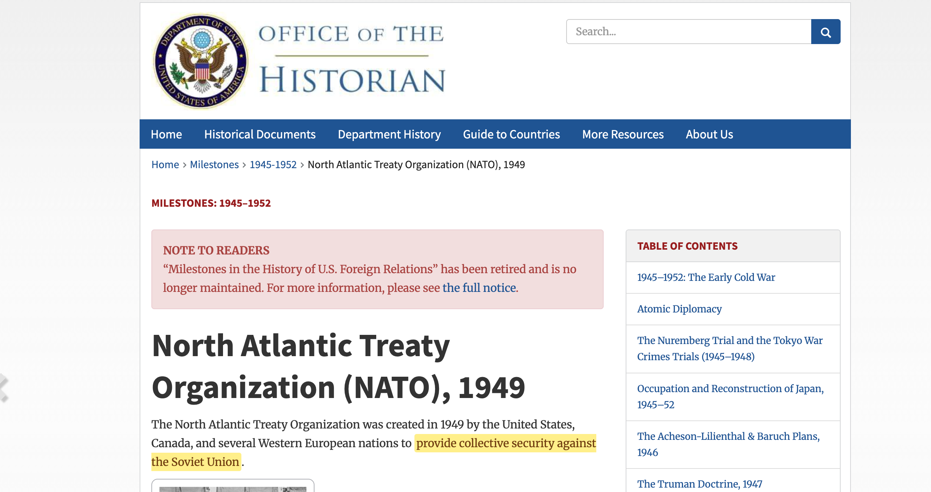Image resolution: width=931 pixels, height=492 pixels.
Task: Click the left arrow at page edge
Action: click(4, 387)
